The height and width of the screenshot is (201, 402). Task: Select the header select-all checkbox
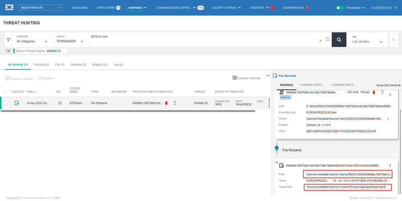pyautogui.click(x=5, y=92)
